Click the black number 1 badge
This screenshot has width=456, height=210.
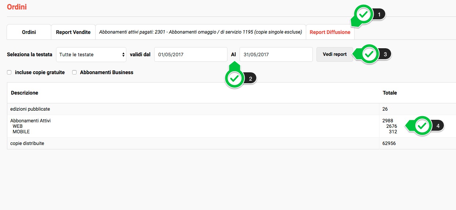pyautogui.click(x=379, y=15)
